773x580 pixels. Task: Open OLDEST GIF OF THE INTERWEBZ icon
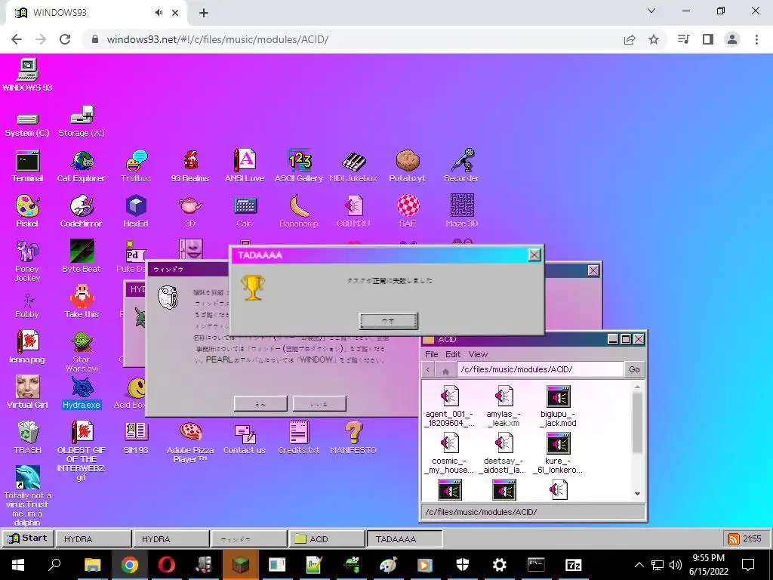82,432
